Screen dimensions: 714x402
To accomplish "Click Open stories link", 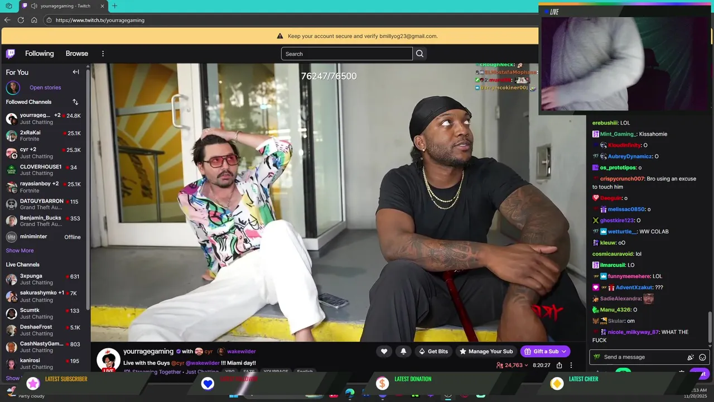I will point(45,88).
